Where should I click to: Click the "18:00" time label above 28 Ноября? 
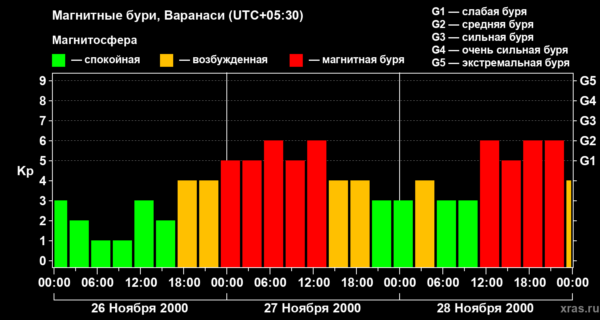pos(529,282)
